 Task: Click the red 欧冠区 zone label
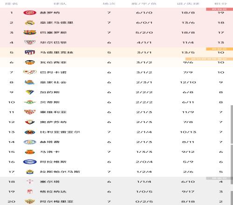click(x=219, y=9)
